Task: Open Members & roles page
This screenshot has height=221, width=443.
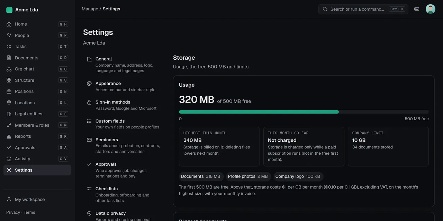Action: (x=37, y=125)
